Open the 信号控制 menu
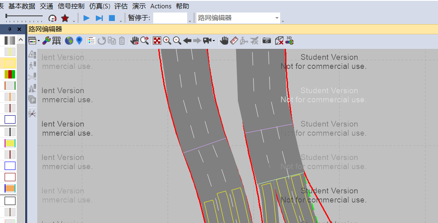Image resolution: width=438 pixels, height=223 pixels. coord(71,6)
